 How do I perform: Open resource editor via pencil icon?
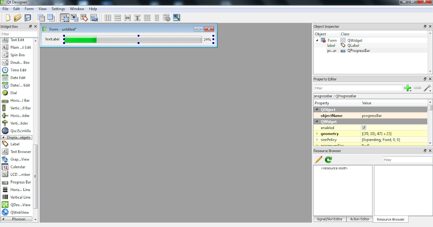click(x=318, y=159)
